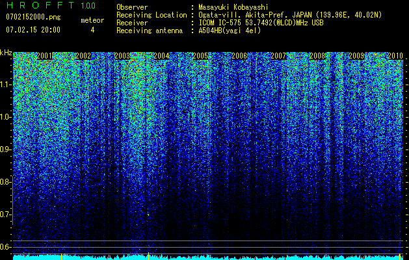
Task: Click the 2001 time marker
Action: (44, 56)
